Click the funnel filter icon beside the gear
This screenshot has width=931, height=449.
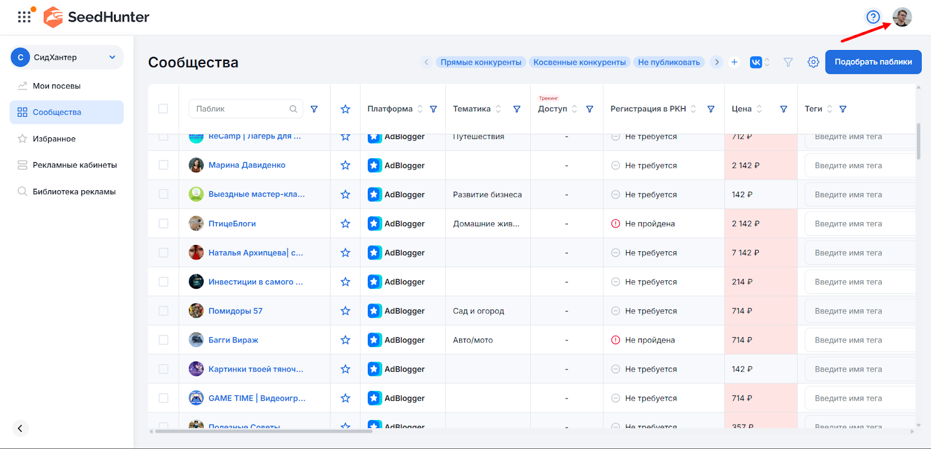pos(788,62)
